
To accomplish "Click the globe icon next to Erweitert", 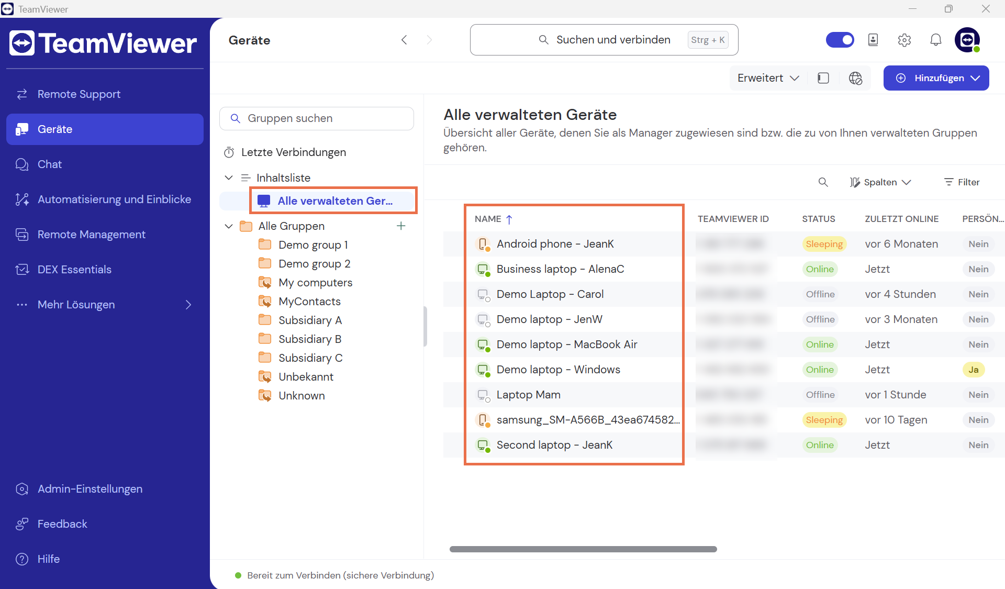I will [x=855, y=78].
